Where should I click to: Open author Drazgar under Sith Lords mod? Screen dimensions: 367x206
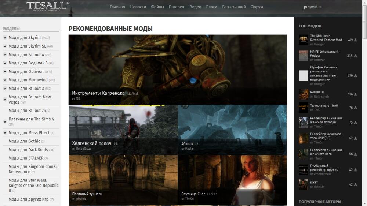pos(319,44)
